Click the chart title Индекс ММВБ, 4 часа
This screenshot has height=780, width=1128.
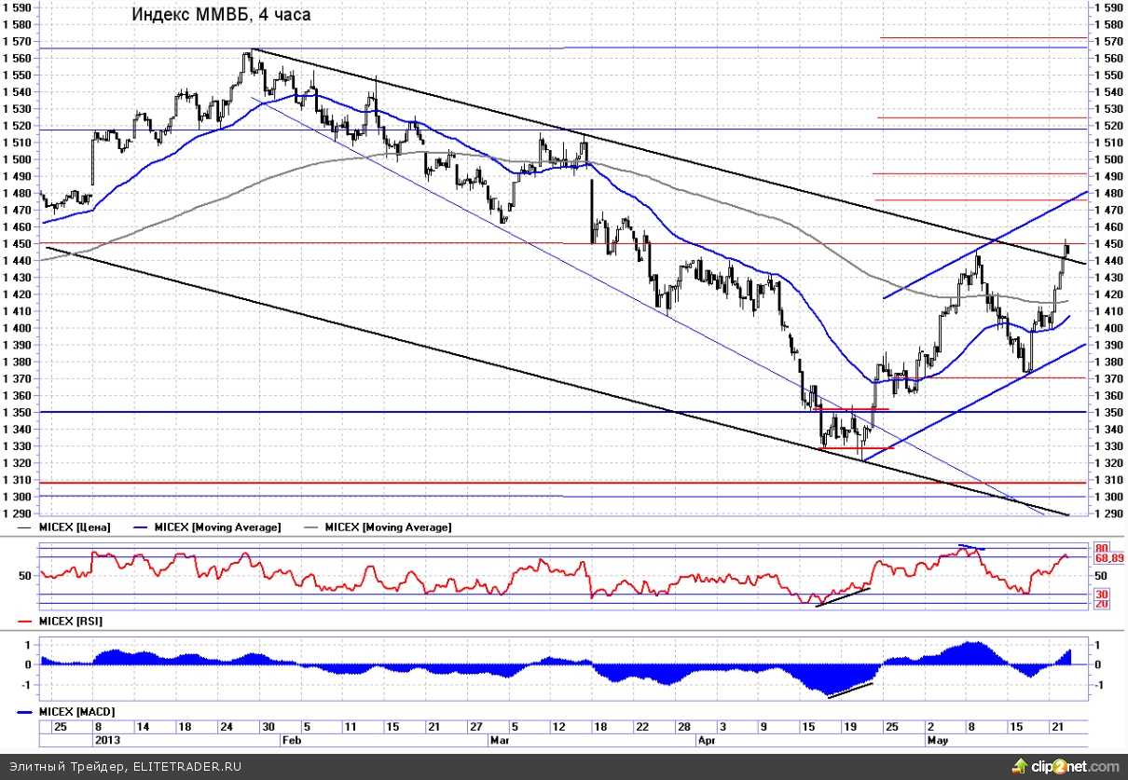click(x=221, y=15)
